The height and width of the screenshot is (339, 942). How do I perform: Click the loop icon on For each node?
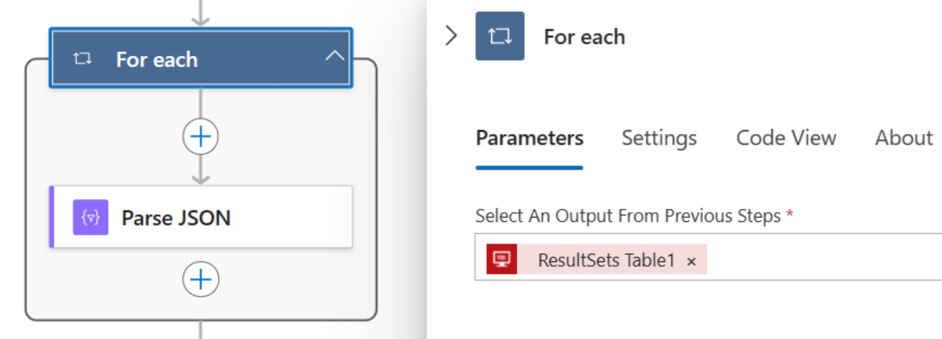82,59
